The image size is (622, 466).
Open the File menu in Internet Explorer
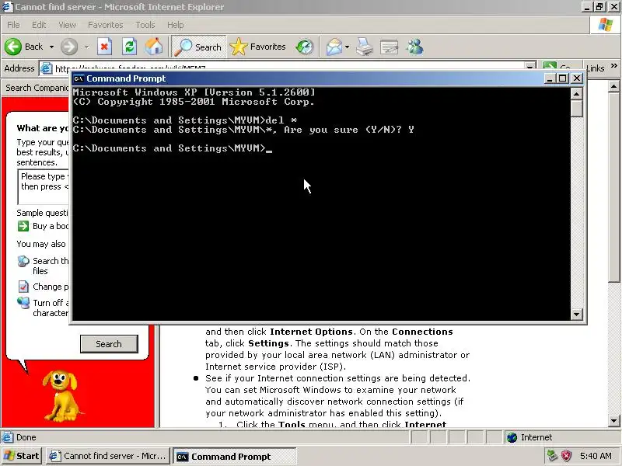(13, 25)
